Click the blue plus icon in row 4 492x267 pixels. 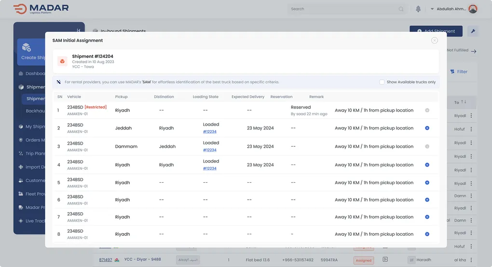tap(427, 165)
